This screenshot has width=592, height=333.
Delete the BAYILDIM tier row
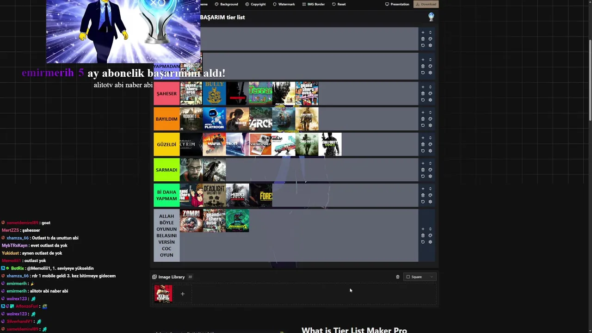(423, 119)
